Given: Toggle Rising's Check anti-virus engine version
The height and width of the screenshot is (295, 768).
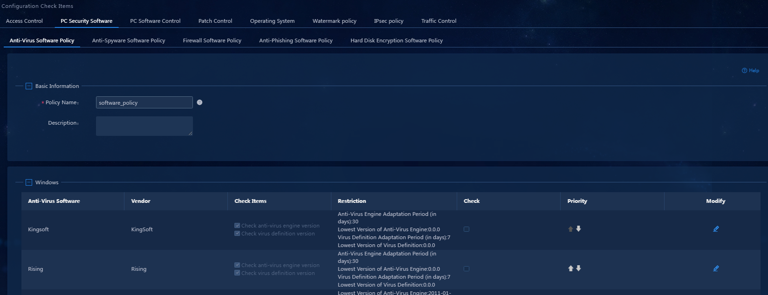Looking at the screenshot, I should click(237, 265).
